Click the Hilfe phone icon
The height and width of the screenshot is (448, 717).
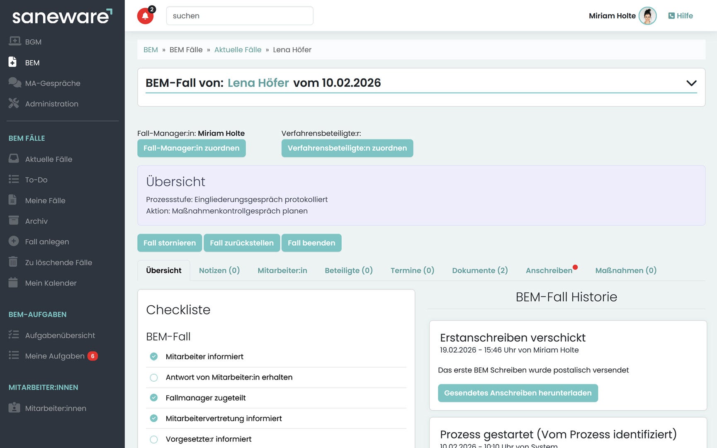coord(671,16)
